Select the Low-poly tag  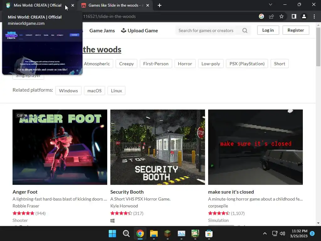point(211,64)
